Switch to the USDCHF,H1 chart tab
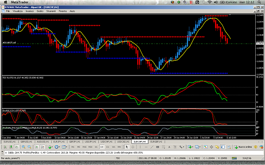265x165 pixels. tap(106, 142)
